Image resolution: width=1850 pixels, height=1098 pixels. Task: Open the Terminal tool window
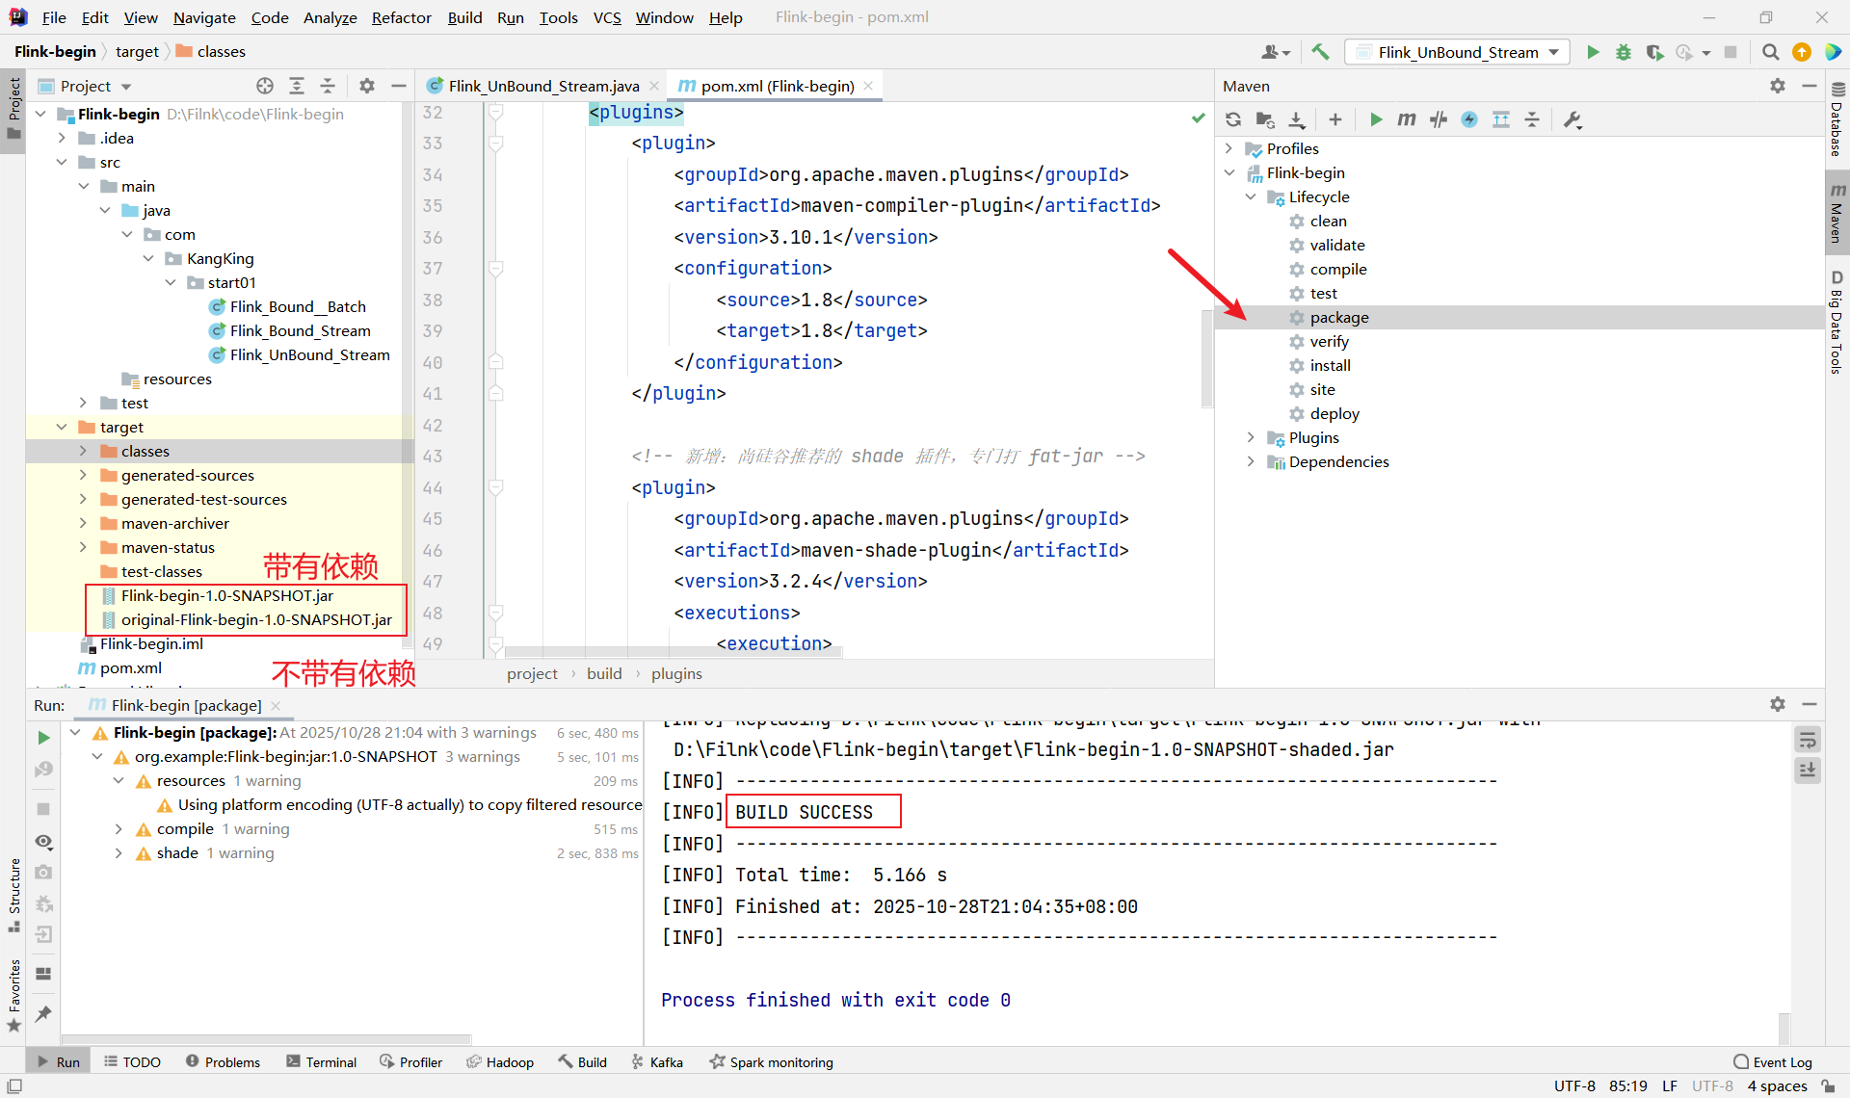pyautogui.click(x=322, y=1061)
